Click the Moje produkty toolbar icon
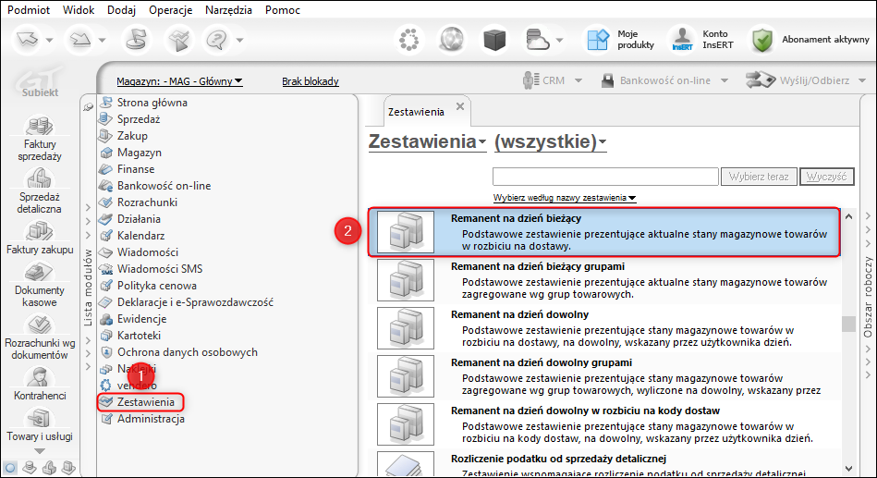The width and height of the screenshot is (877, 478). (x=597, y=40)
